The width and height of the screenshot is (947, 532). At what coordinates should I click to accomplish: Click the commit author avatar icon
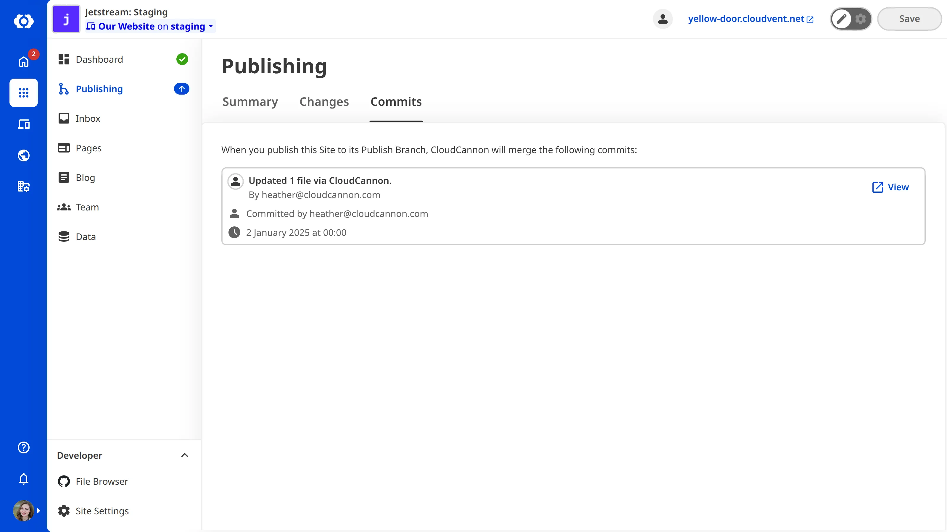click(x=235, y=181)
